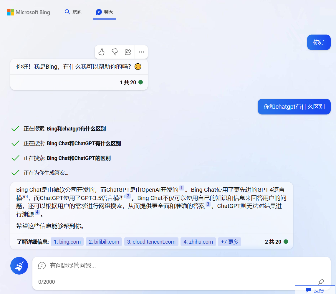Image resolution: width=336 pixels, height=294 pixels.
Task: Click the 你好 user message bubble
Action: point(319,42)
